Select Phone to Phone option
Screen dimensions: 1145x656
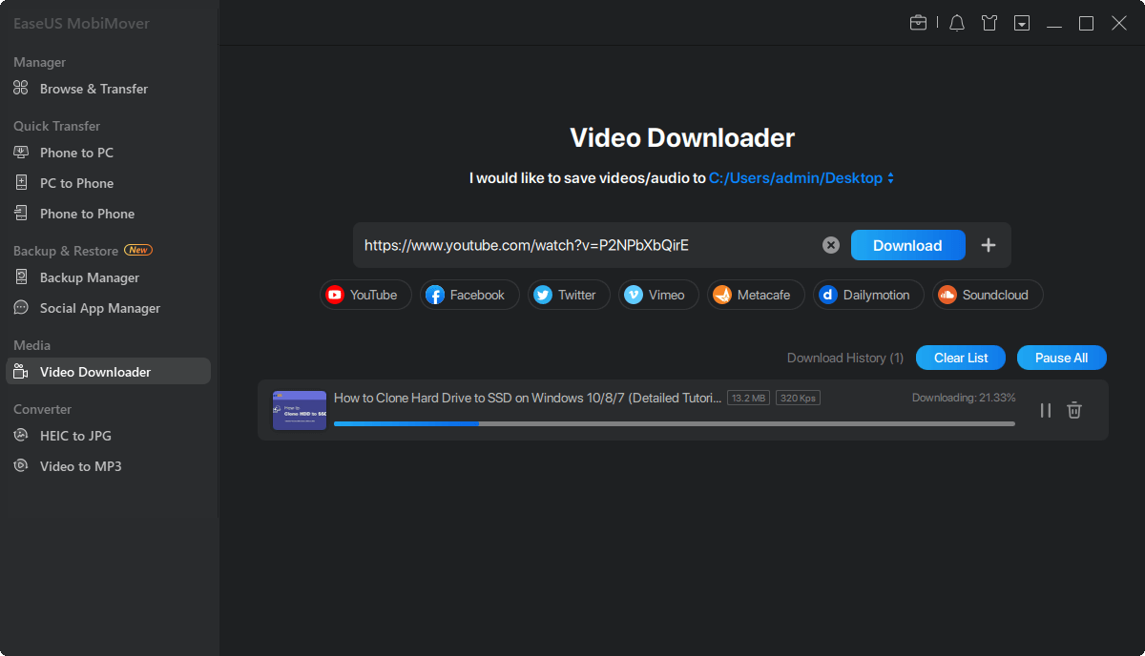tap(87, 214)
